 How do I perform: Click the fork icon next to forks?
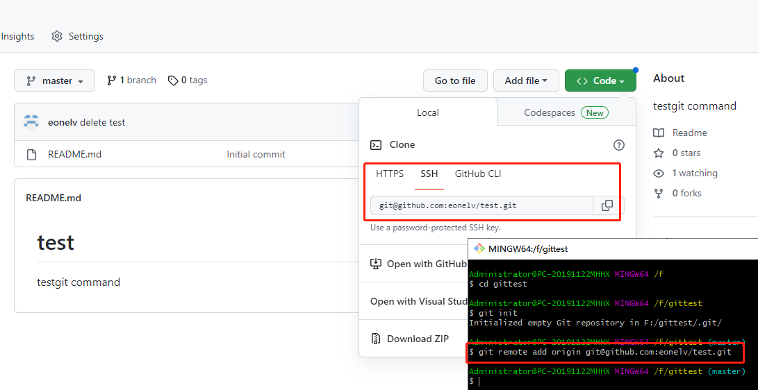659,194
